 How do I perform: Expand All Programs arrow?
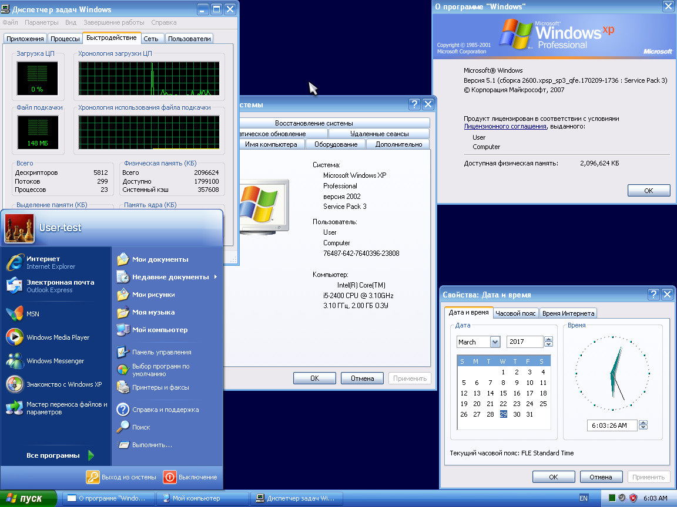[x=91, y=455]
